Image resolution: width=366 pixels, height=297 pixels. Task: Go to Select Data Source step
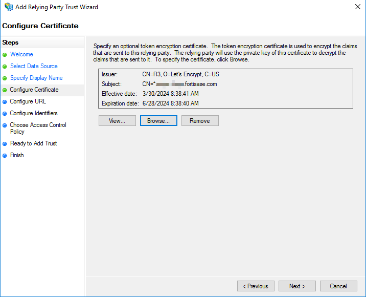pyautogui.click(x=34, y=66)
